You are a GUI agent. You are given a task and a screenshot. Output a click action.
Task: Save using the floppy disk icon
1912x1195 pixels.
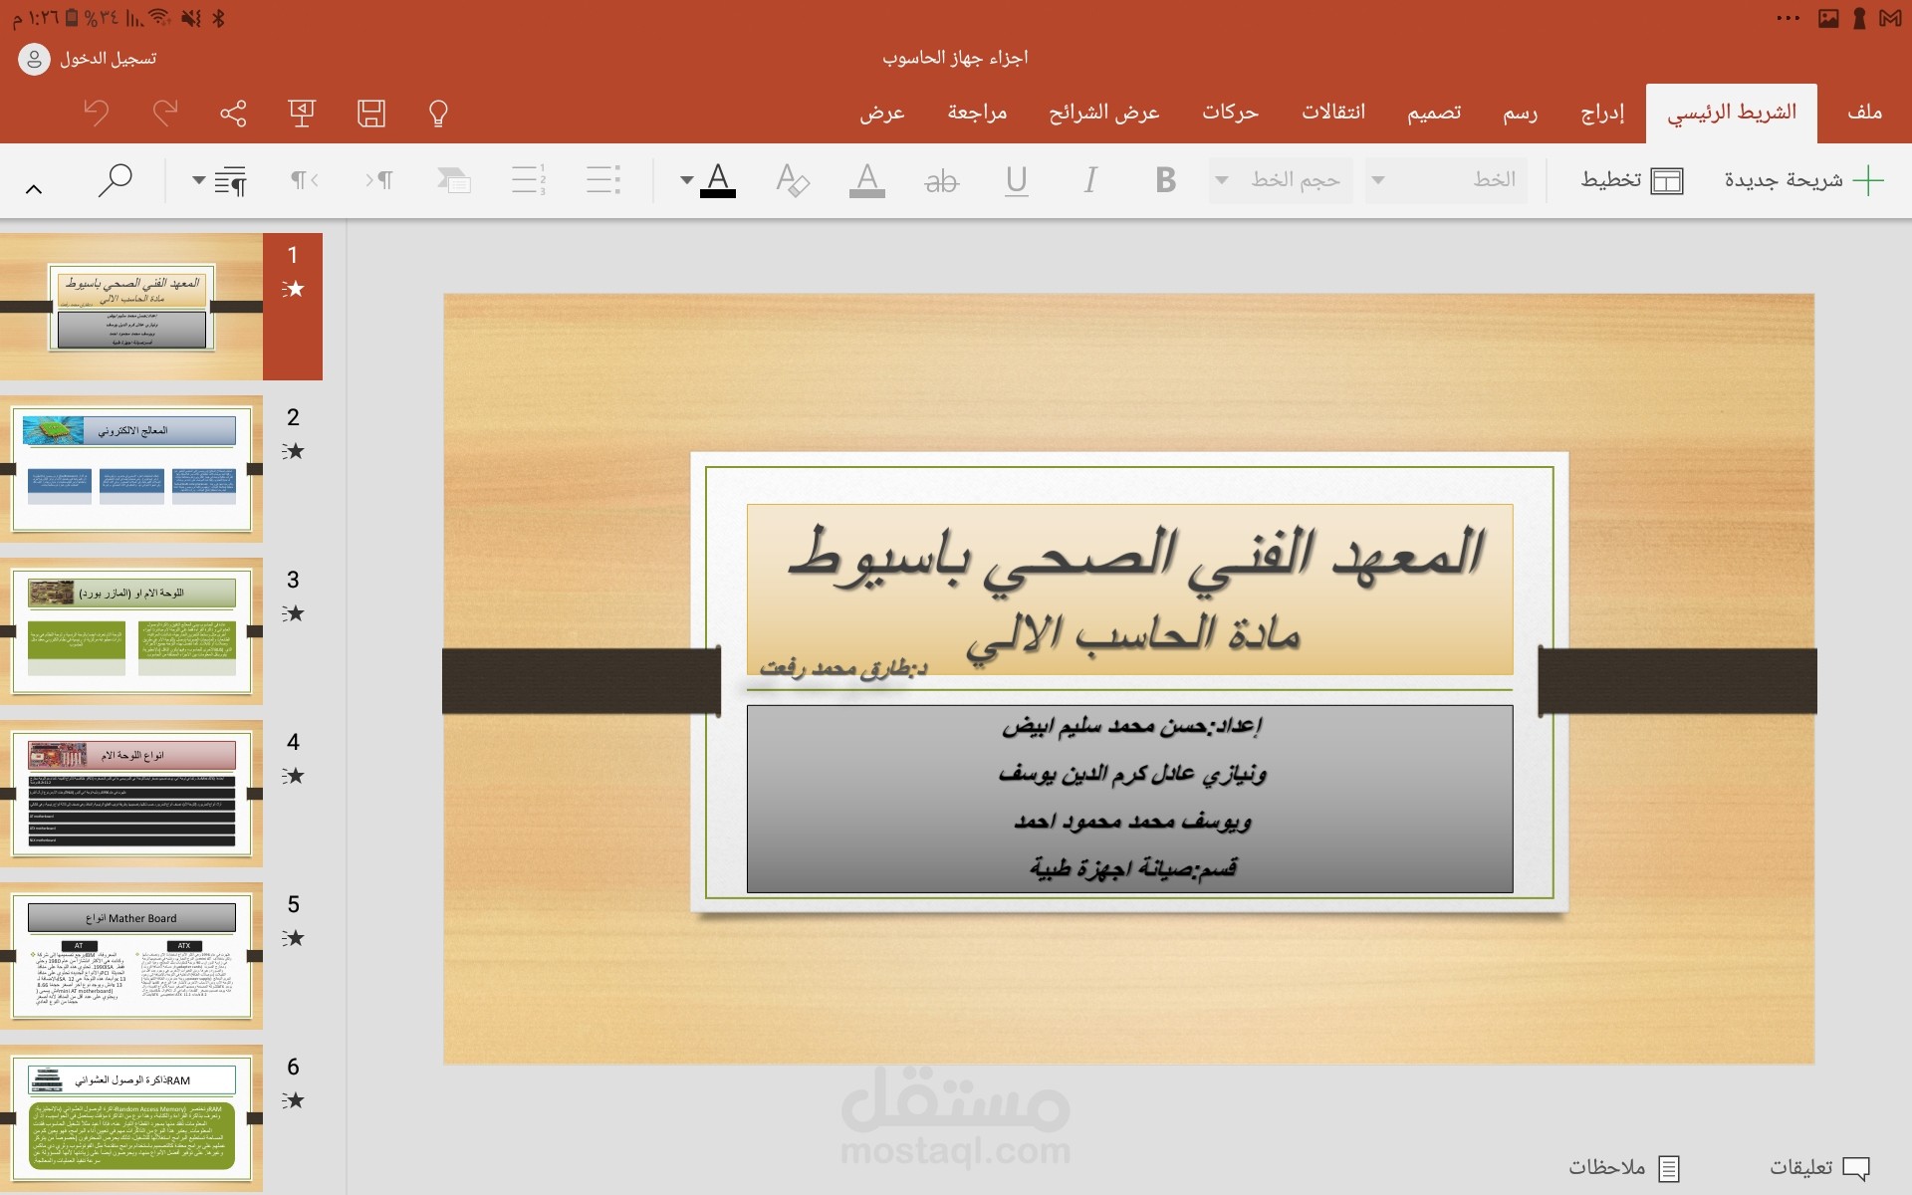(370, 113)
